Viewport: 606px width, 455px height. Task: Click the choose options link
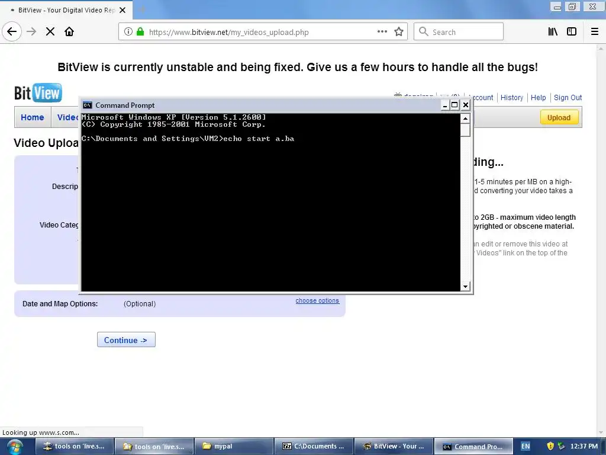tap(317, 300)
